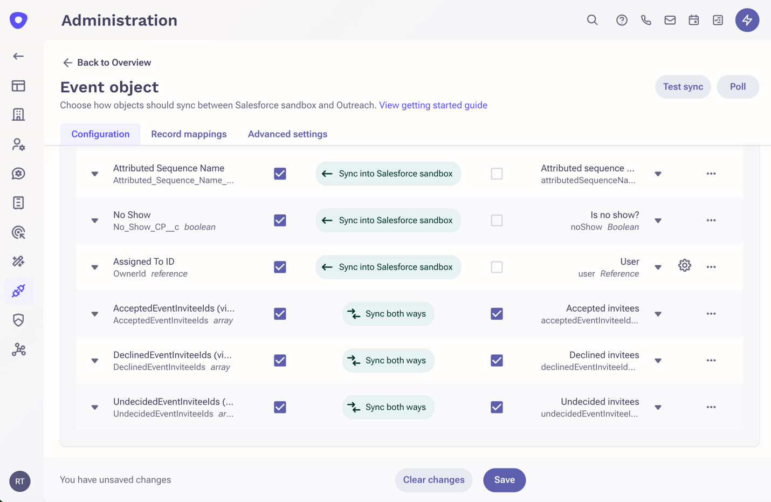Switch to the Record mappings tab
The height and width of the screenshot is (502, 771).
tap(189, 134)
